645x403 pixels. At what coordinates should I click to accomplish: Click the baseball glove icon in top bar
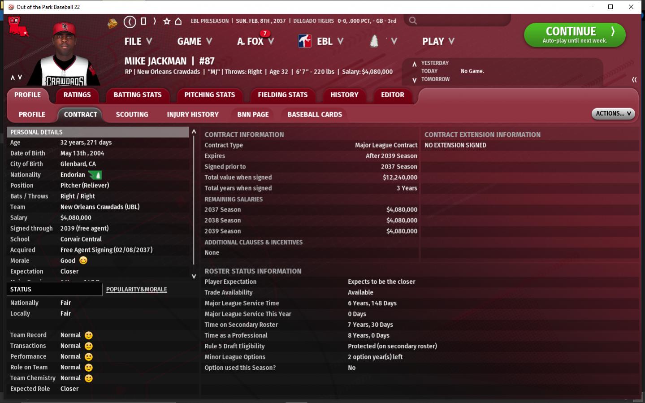click(113, 23)
